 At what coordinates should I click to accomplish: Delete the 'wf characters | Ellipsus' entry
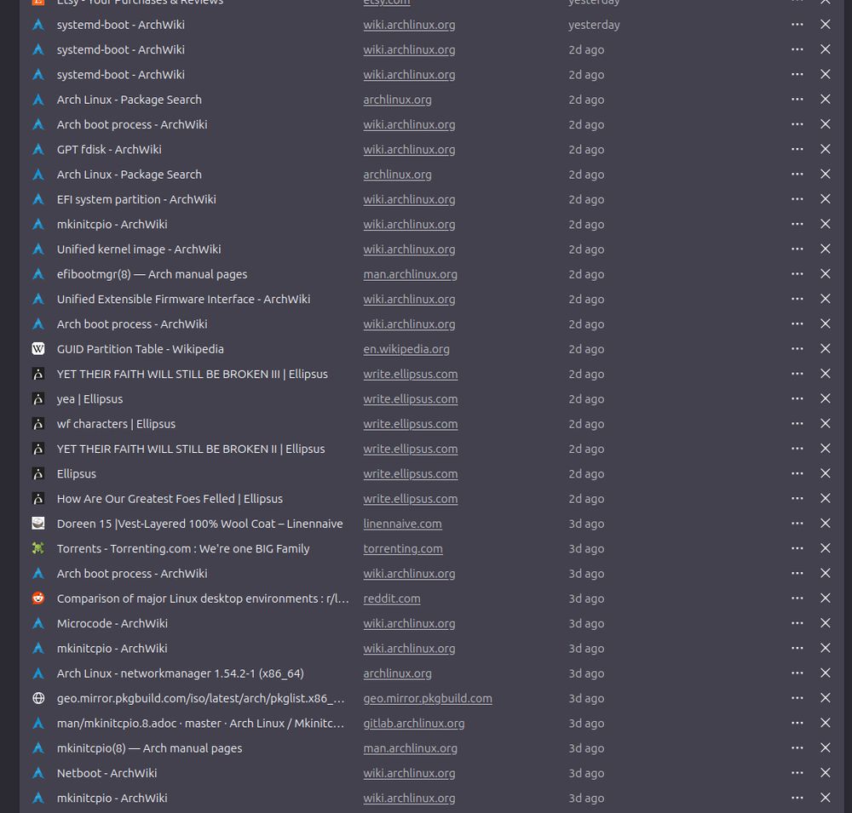(825, 424)
